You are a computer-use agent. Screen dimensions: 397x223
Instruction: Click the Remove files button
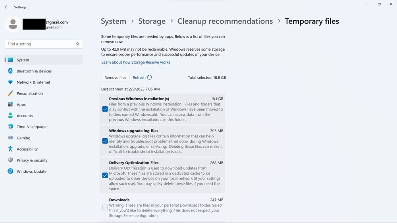115,78
